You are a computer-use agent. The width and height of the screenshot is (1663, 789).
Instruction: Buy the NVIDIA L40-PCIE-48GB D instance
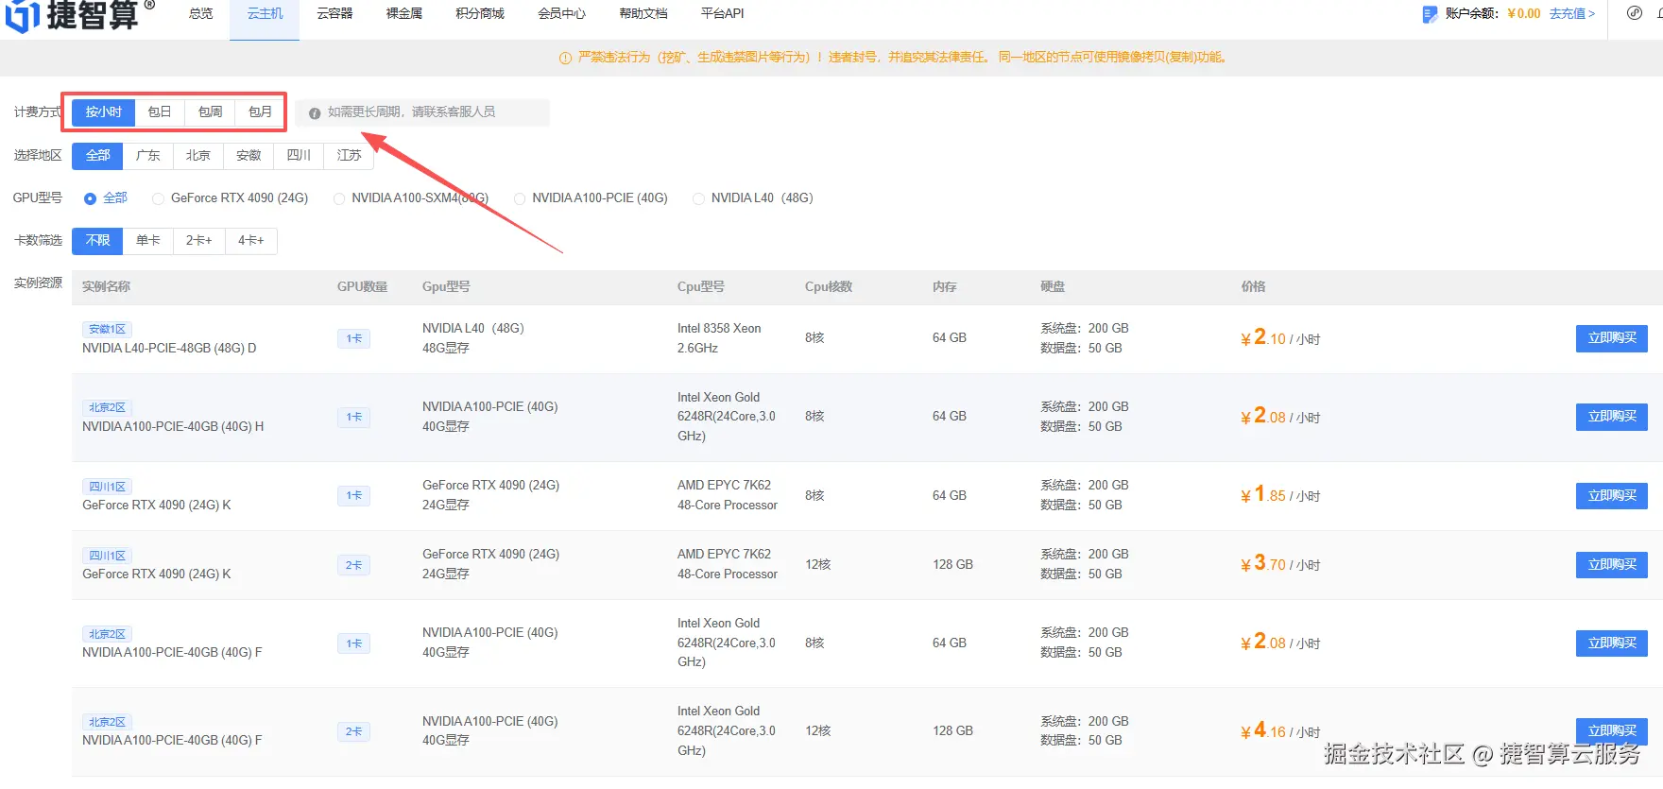(1611, 338)
